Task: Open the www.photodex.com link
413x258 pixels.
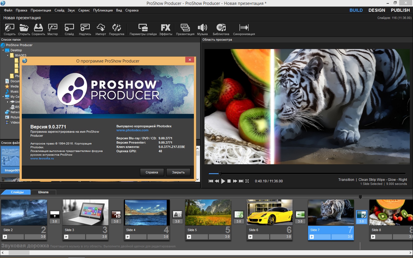Action: [132, 130]
